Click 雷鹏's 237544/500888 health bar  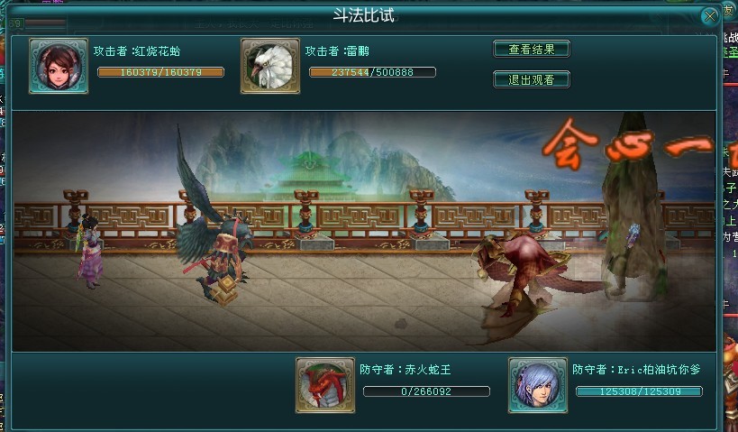tap(372, 72)
